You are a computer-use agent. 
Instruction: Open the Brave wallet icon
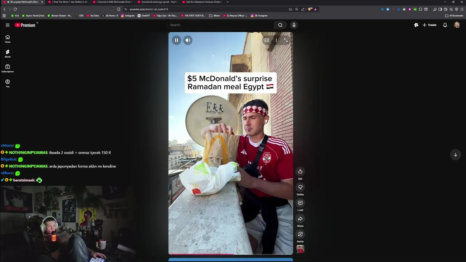pos(445,9)
